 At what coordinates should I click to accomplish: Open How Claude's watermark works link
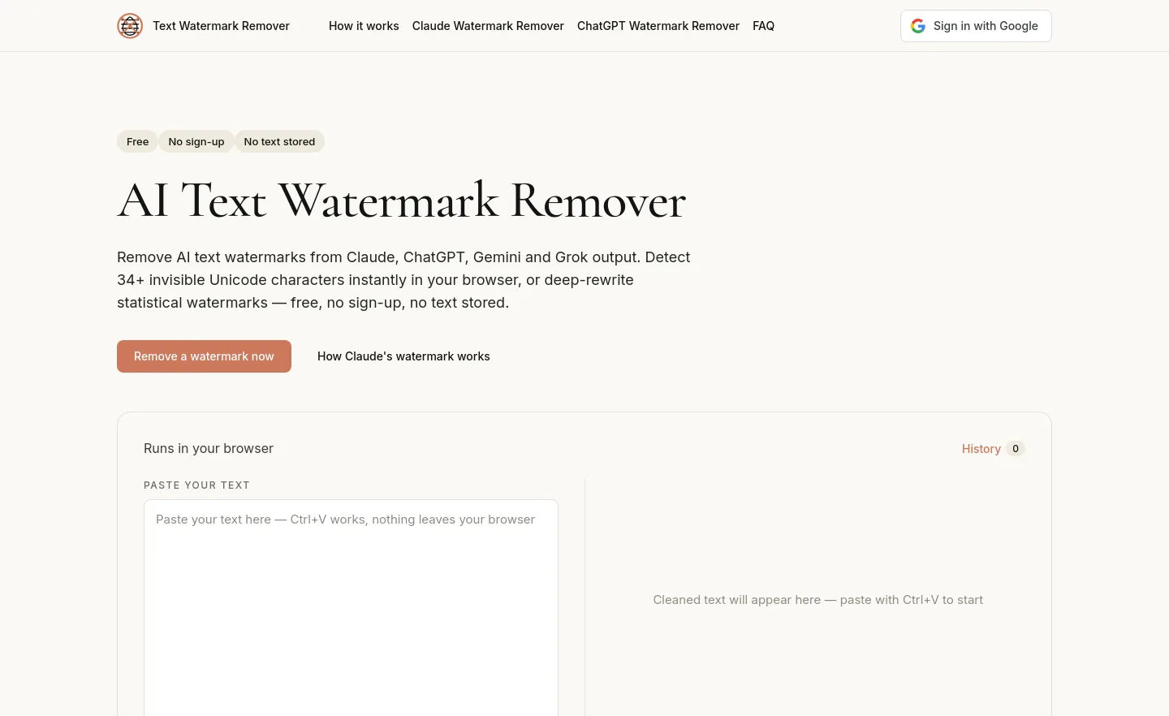pos(403,356)
